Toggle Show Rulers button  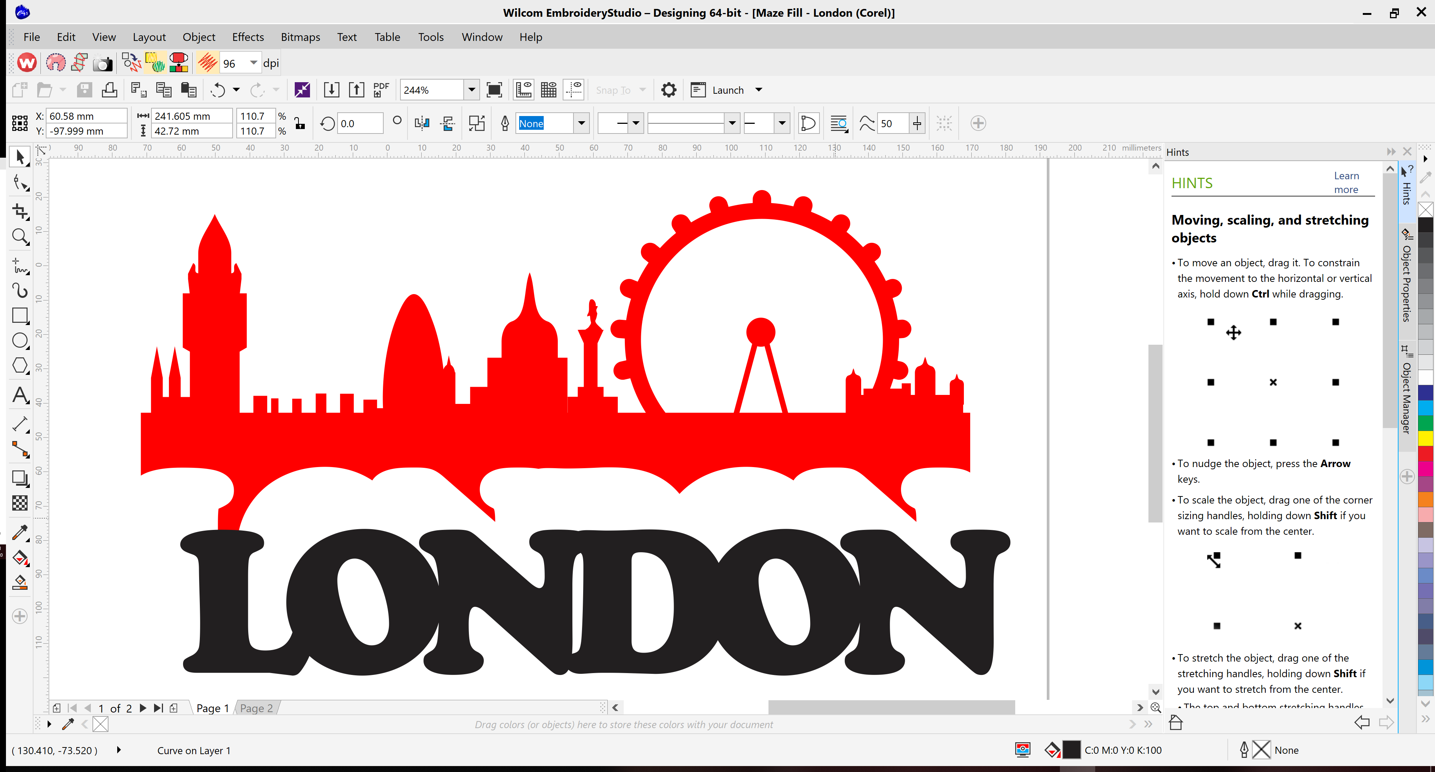coord(524,90)
